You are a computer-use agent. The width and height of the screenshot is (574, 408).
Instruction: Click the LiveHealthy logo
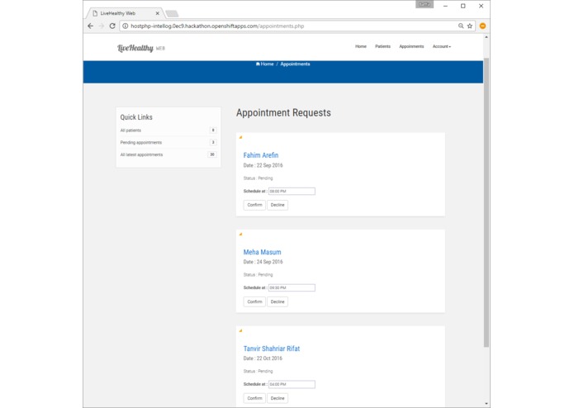[141, 48]
